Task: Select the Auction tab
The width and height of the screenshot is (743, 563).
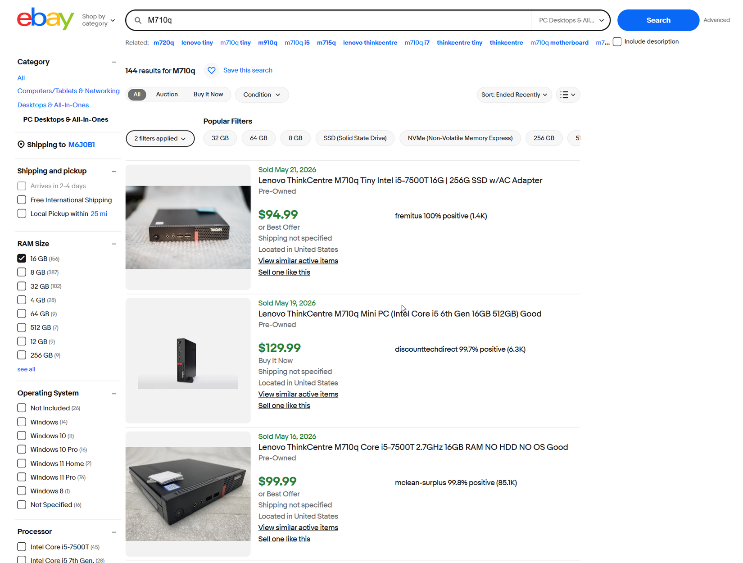Action: pyautogui.click(x=167, y=95)
